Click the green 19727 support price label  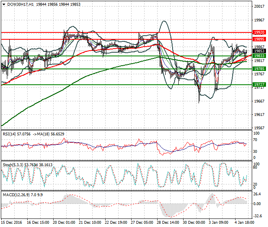click(259, 84)
